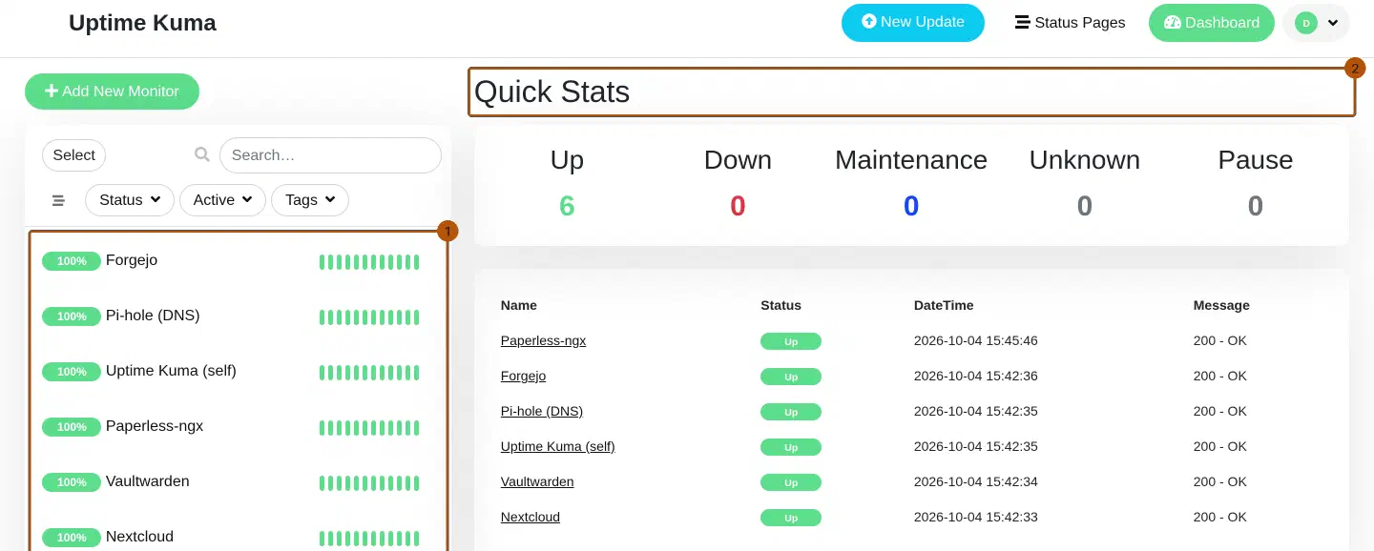1374x551 pixels.
Task: Expand the Active filter dropdown
Action: [222, 200]
